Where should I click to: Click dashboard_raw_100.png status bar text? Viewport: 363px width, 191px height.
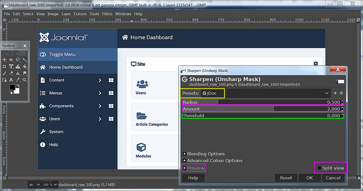[x=87, y=185]
